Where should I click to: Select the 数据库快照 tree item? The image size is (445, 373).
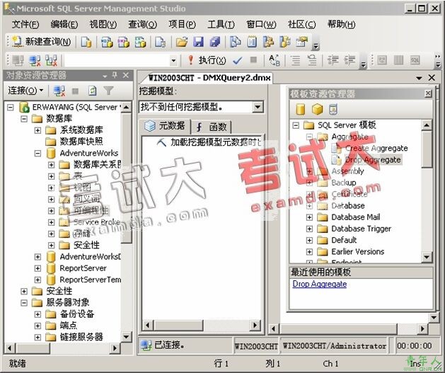81,142
